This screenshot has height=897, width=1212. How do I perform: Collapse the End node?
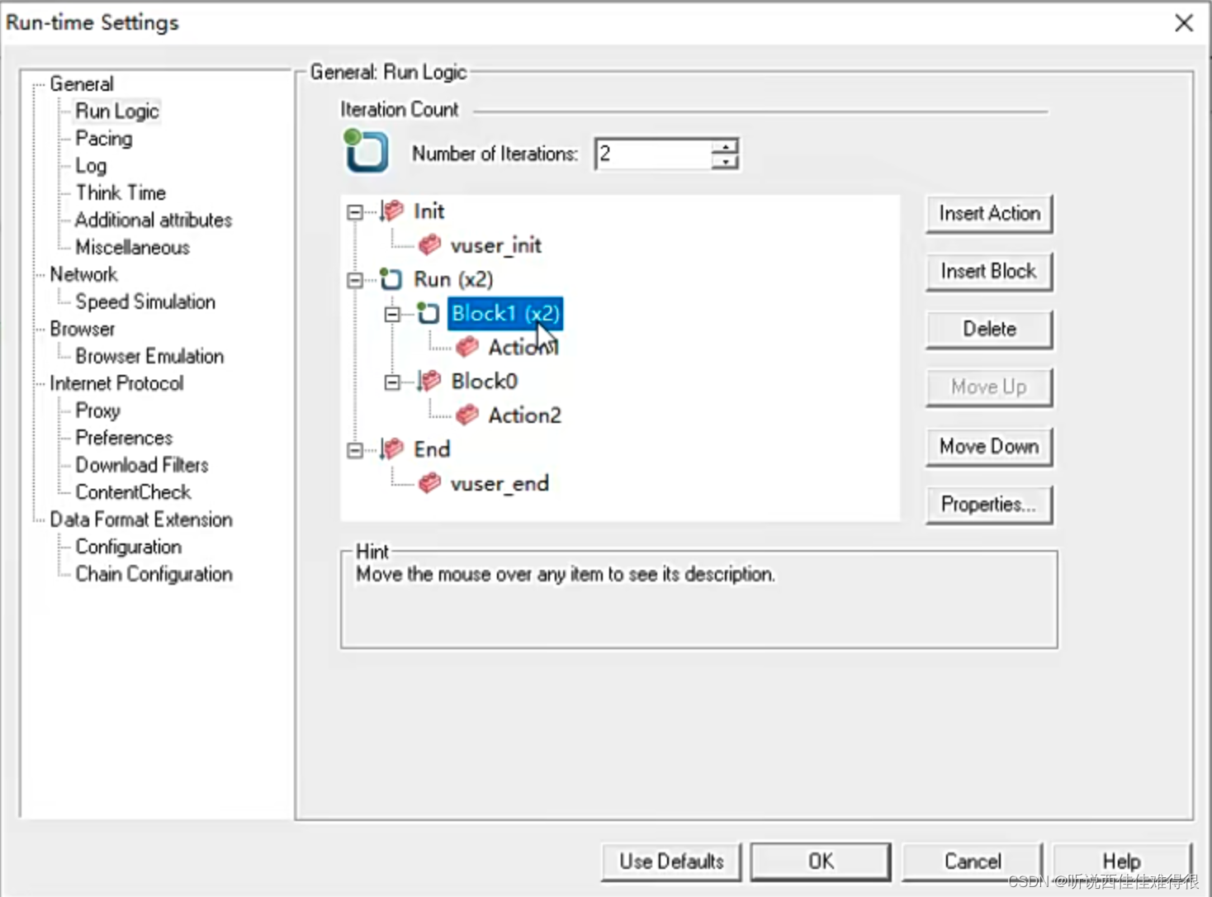[355, 449]
